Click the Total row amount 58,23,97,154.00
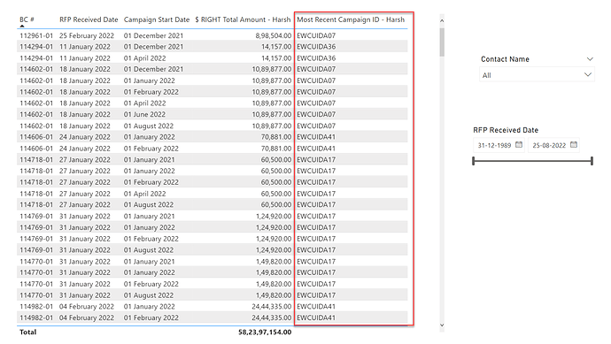The width and height of the screenshot is (611, 344). (265, 332)
